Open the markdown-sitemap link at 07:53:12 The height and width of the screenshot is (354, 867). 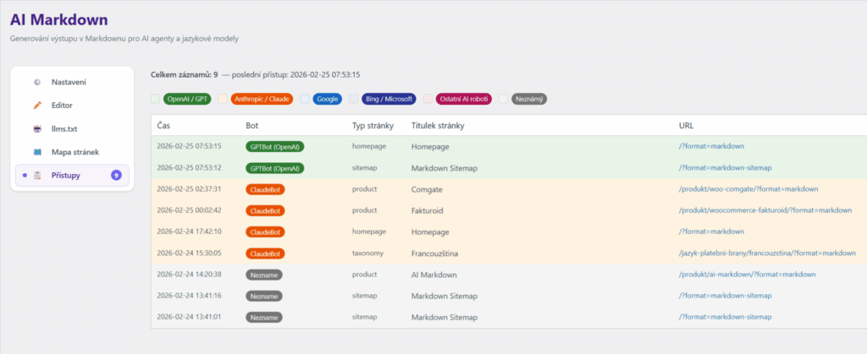725,167
